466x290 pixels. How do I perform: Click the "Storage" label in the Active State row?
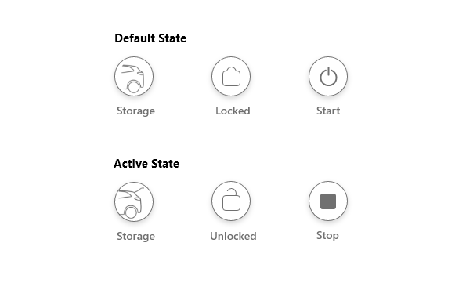point(135,236)
